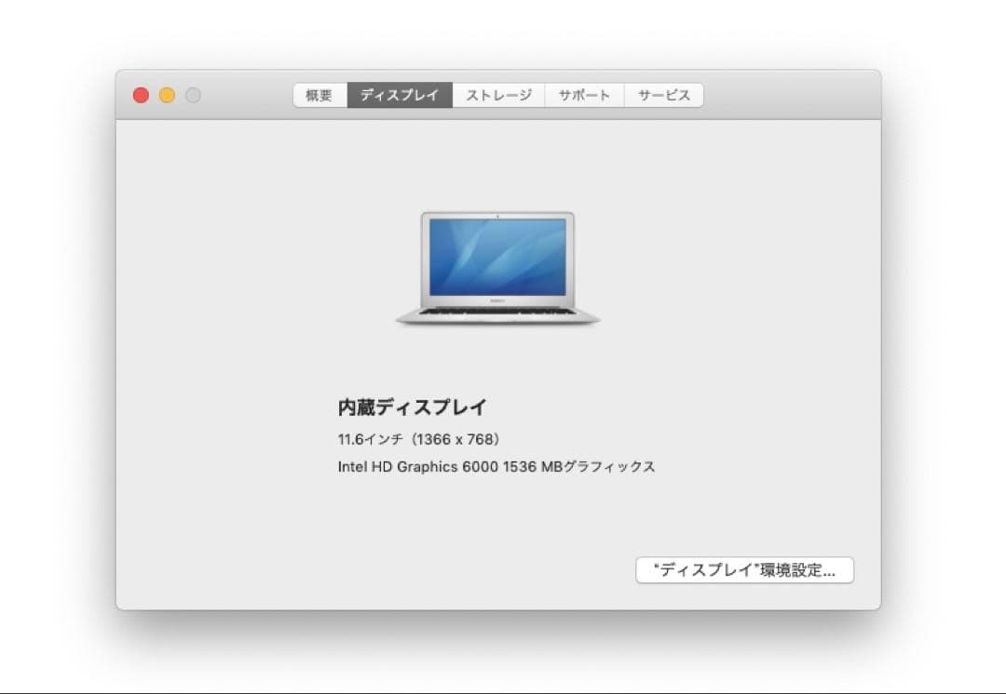The image size is (1006, 694).
Task: Switch to the 概要 (Overview) tab
Action: [x=319, y=94]
